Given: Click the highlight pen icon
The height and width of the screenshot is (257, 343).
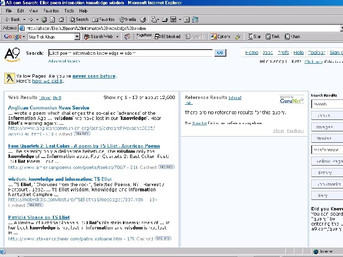Looking at the screenshot, I should click(x=238, y=37).
